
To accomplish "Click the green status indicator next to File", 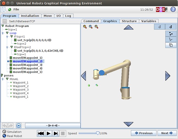I will coord(10,10).
